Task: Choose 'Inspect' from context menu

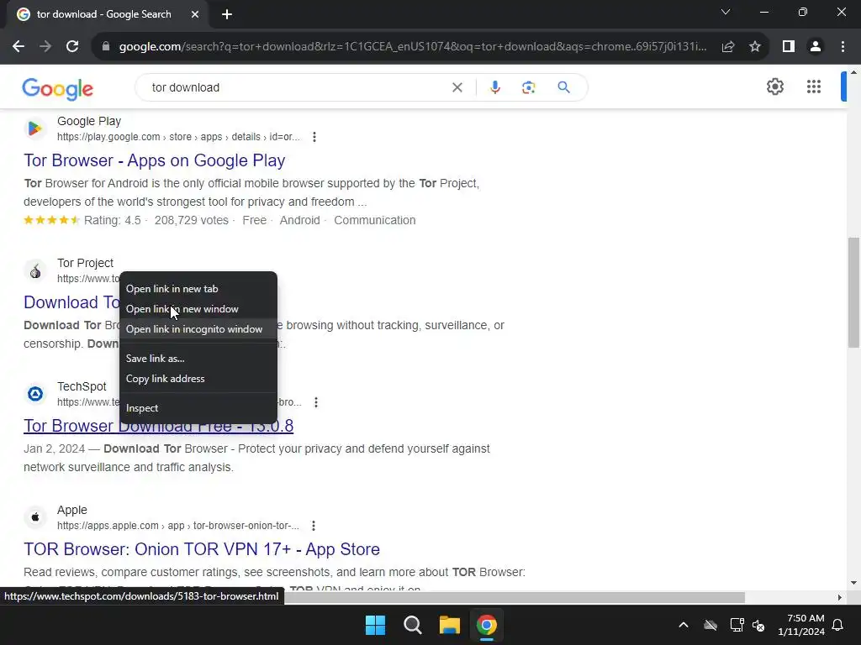Action: pos(198,409)
